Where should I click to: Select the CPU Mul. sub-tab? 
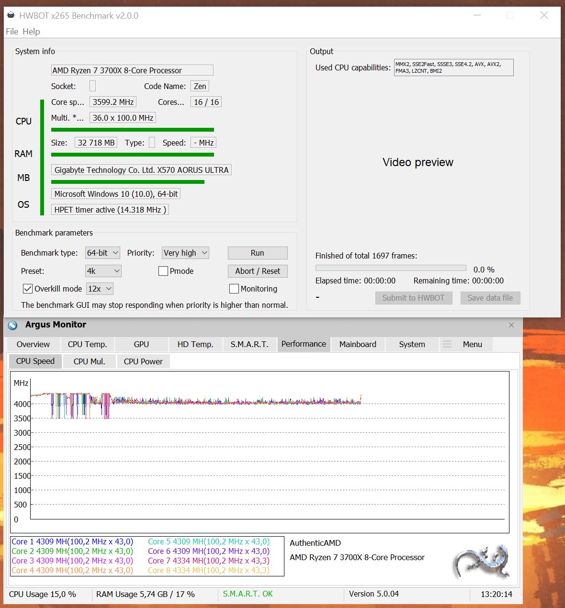(x=89, y=361)
